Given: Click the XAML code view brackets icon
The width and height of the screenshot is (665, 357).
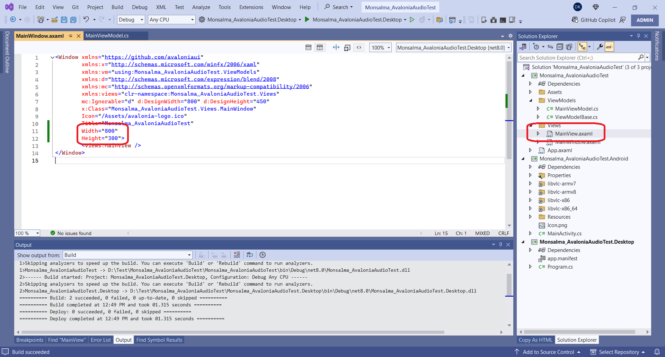Looking at the screenshot, I should [x=359, y=47].
